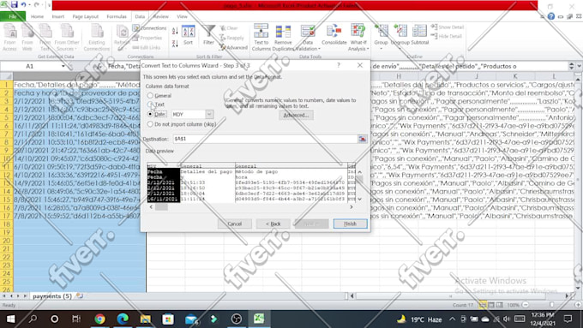Click the Excel Help question mark icon
This screenshot has height=328, width=583.
click(x=551, y=16)
